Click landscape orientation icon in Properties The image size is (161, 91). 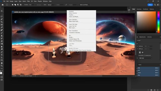click(143, 52)
